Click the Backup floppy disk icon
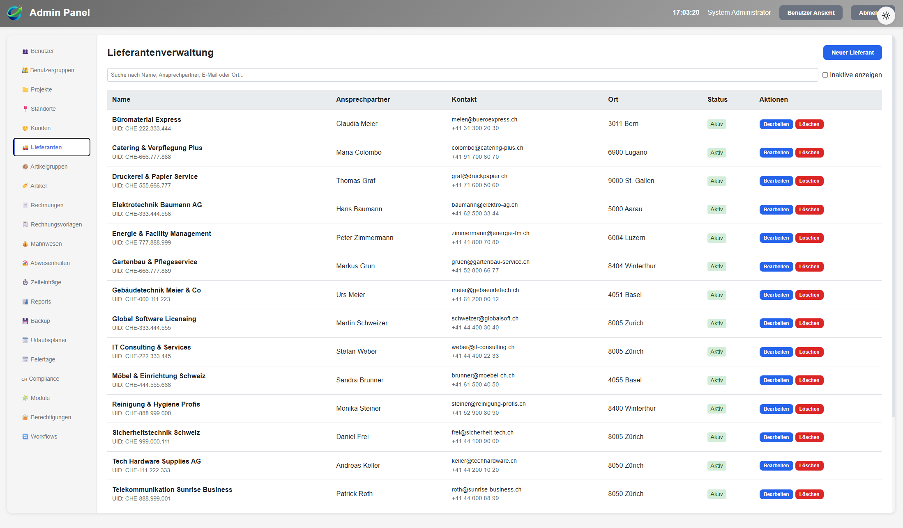Screen dimensions: 903x528 tap(25, 321)
